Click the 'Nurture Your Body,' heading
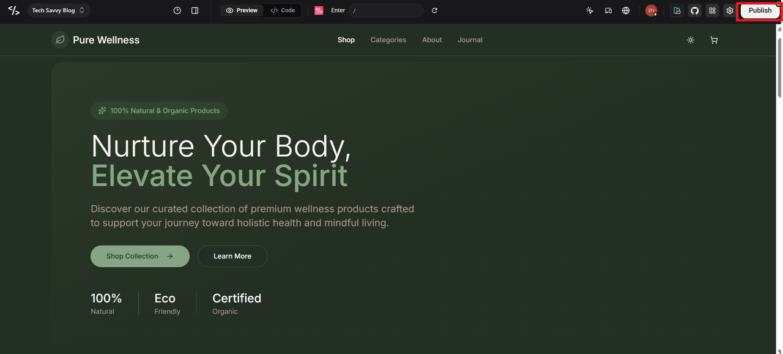Screen dimensions: 783x354 coord(221,146)
